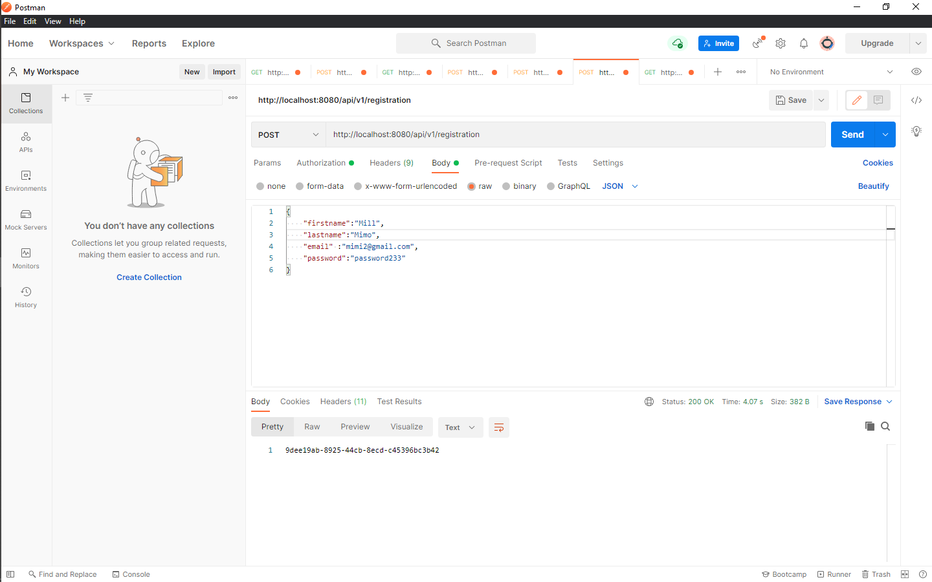Toggle two-pane view icon in status bar
The height and width of the screenshot is (582, 932).
[905, 574]
